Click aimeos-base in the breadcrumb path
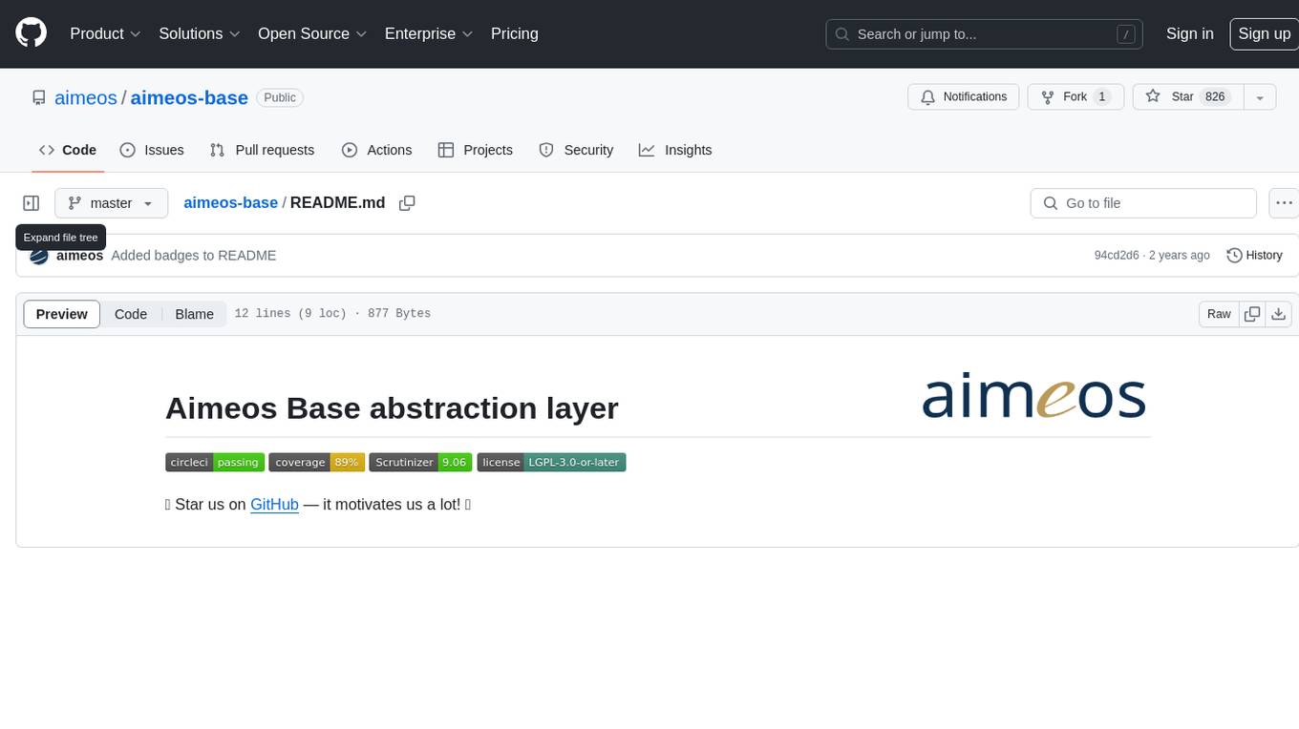 click(x=230, y=202)
